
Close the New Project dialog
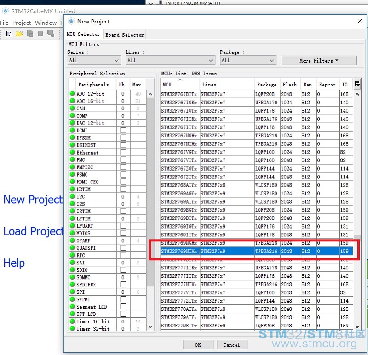point(359,21)
